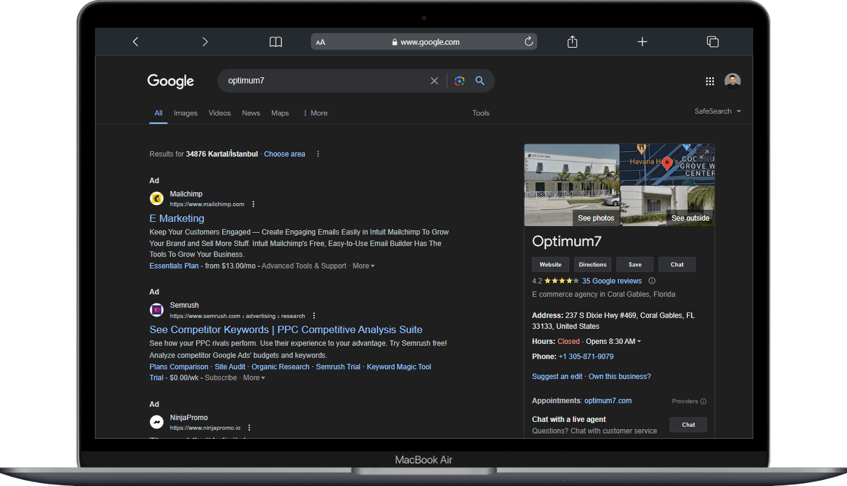Open the share sheet icon

click(572, 41)
